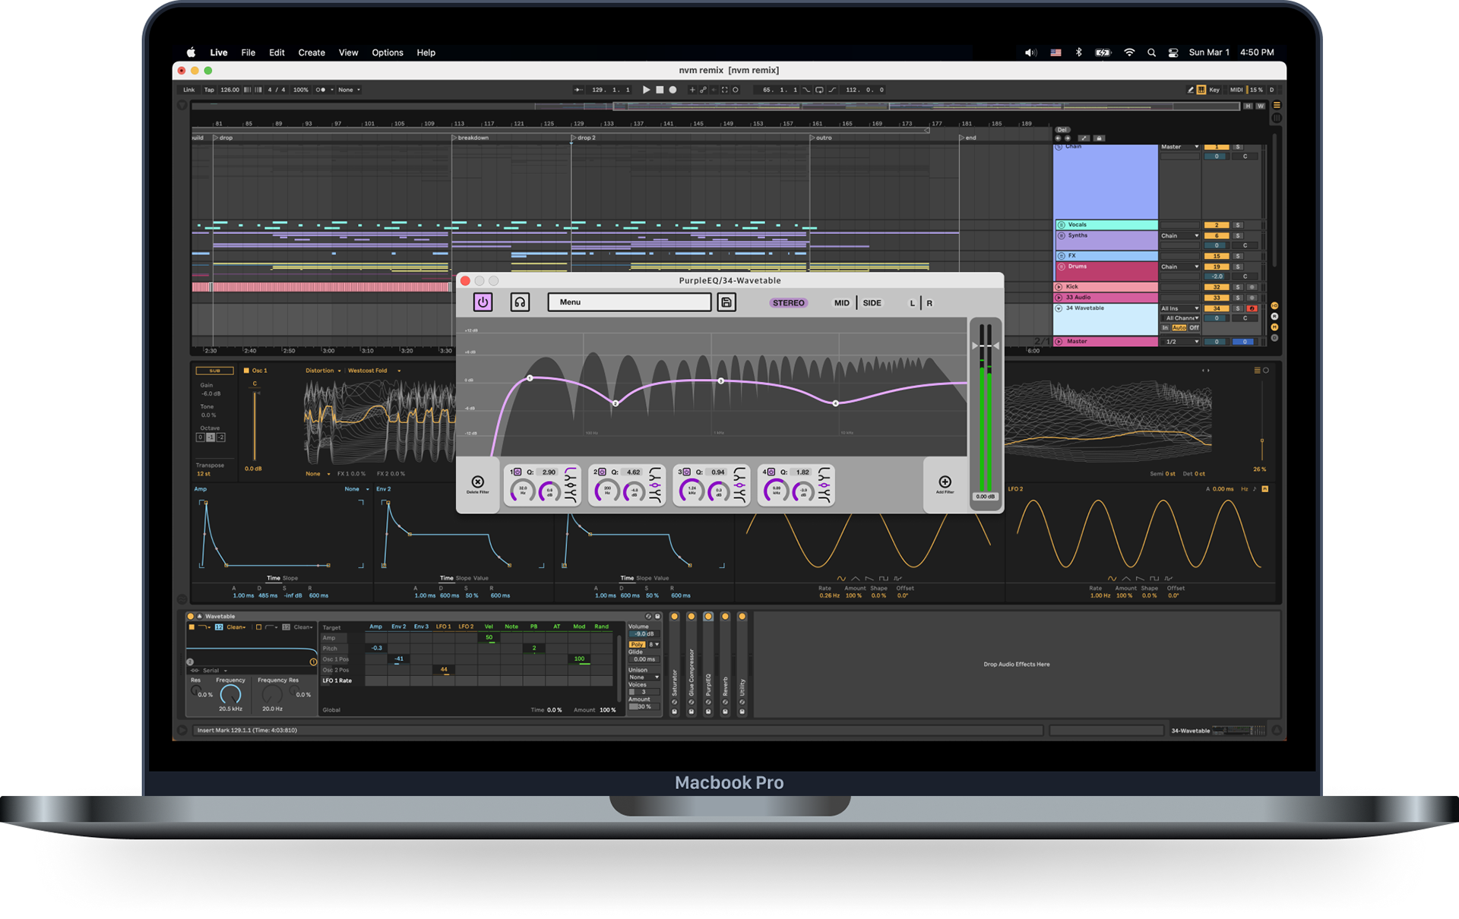The image size is (1459, 919).
Task: Click EQ node 4 on the curve
Action: [x=836, y=403]
